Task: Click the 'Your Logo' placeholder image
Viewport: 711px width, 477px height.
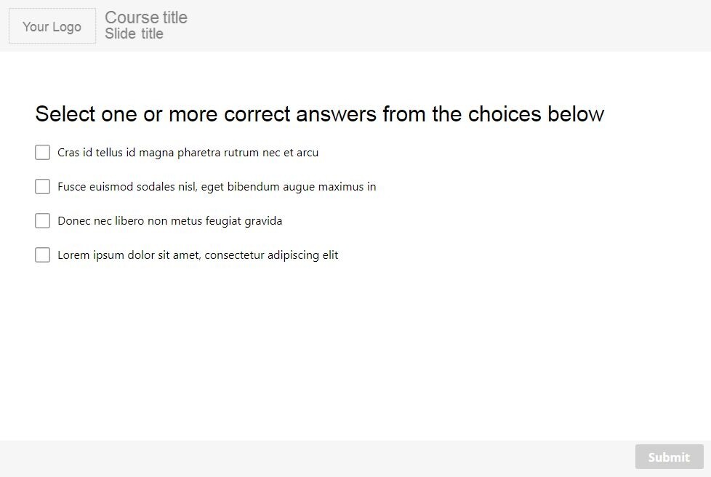Action: pos(52,26)
